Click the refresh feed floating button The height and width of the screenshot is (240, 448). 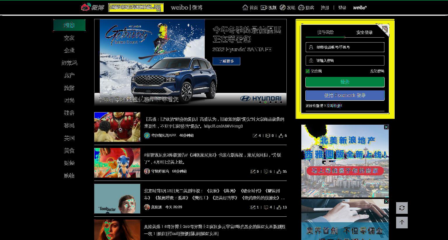[x=402, y=208]
